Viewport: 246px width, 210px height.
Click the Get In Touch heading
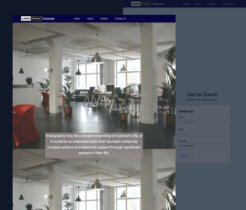[202, 94]
